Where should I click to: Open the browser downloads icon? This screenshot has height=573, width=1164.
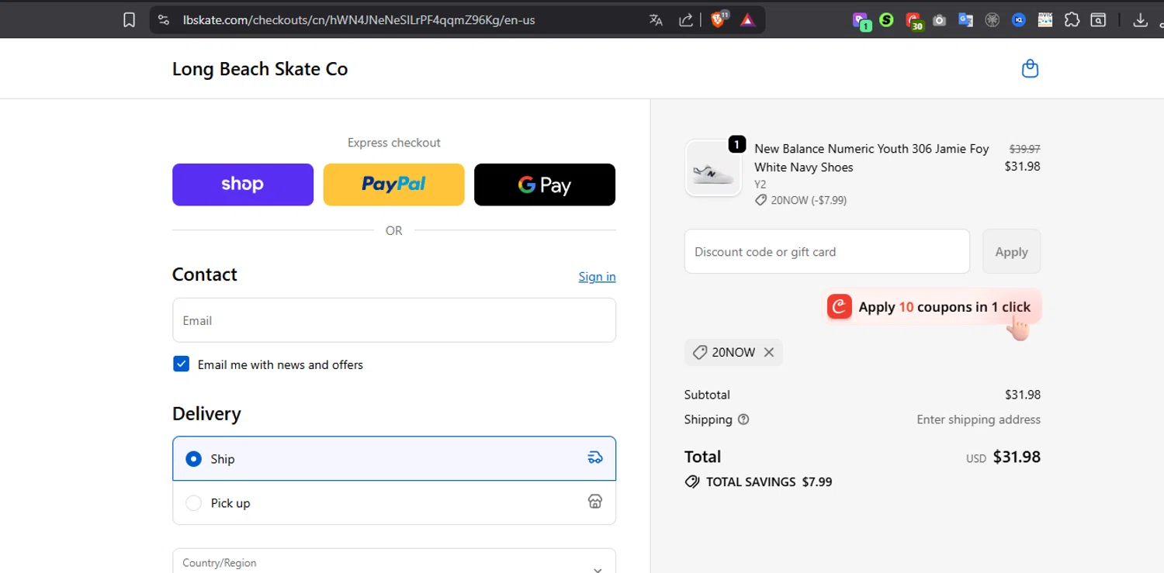(x=1140, y=20)
